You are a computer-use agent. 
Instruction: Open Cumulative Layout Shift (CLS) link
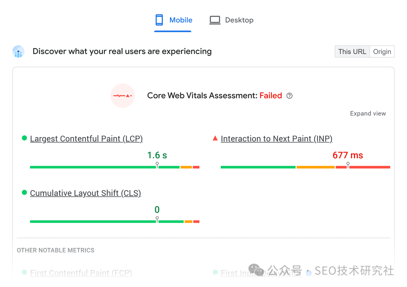pos(86,193)
